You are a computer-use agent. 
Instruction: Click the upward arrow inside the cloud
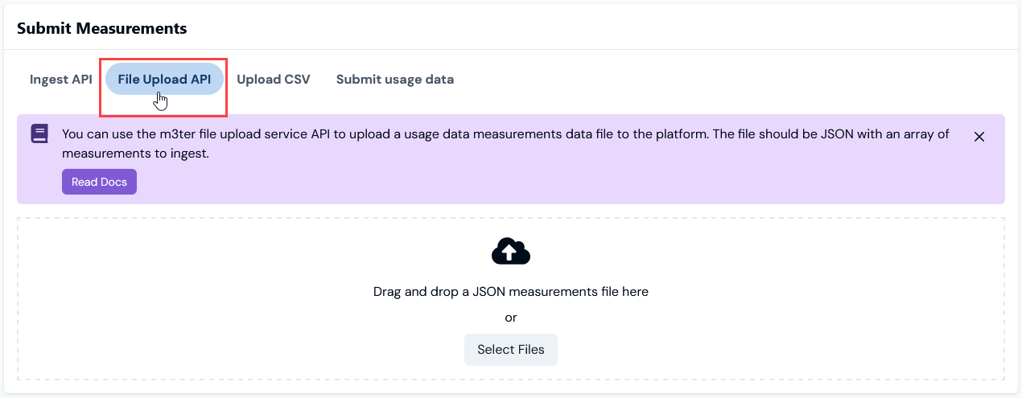tap(509, 252)
